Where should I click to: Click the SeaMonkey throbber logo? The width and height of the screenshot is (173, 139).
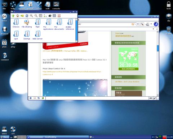(156, 24)
